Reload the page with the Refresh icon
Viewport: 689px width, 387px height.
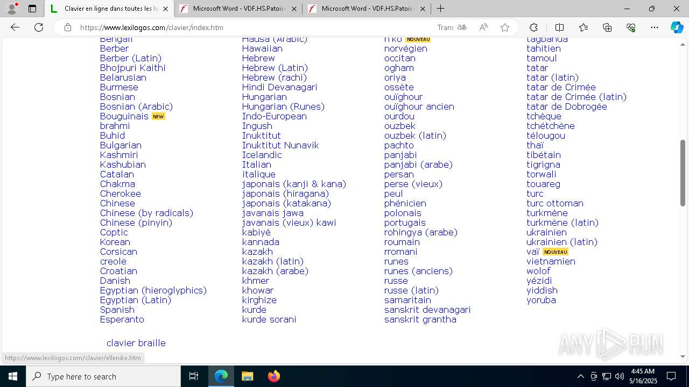(39, 27)
